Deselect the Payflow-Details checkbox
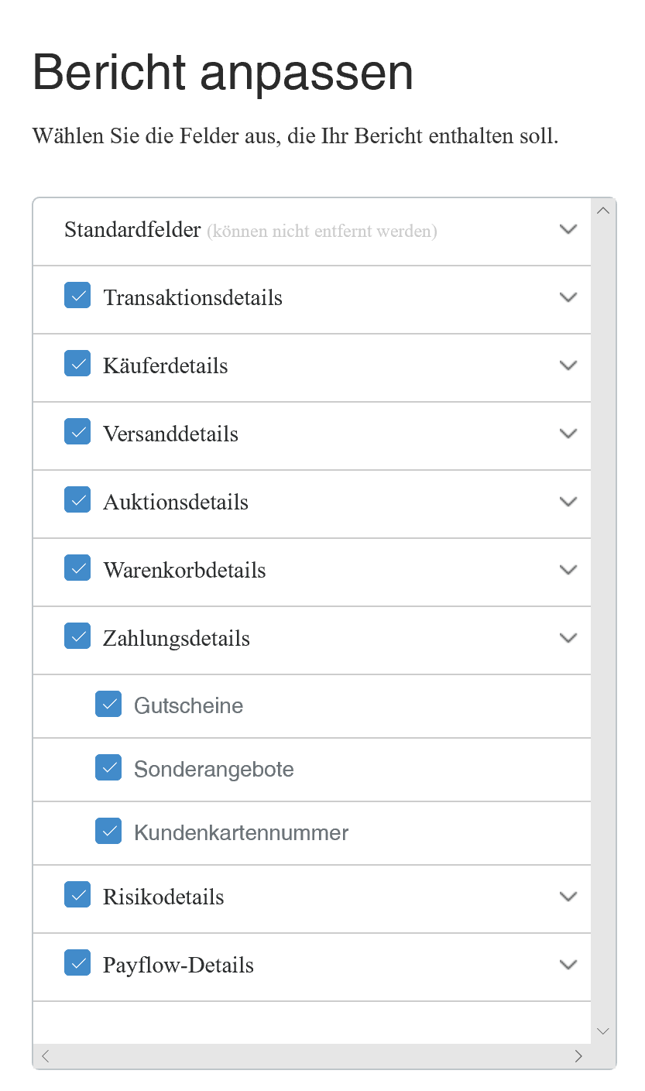This screenshot has width=645, height=1091. tap(77, 963)
